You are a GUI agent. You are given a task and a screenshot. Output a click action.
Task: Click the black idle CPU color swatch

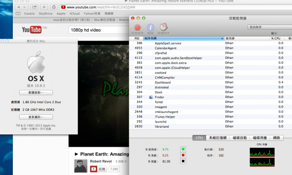tap(183, 161)
